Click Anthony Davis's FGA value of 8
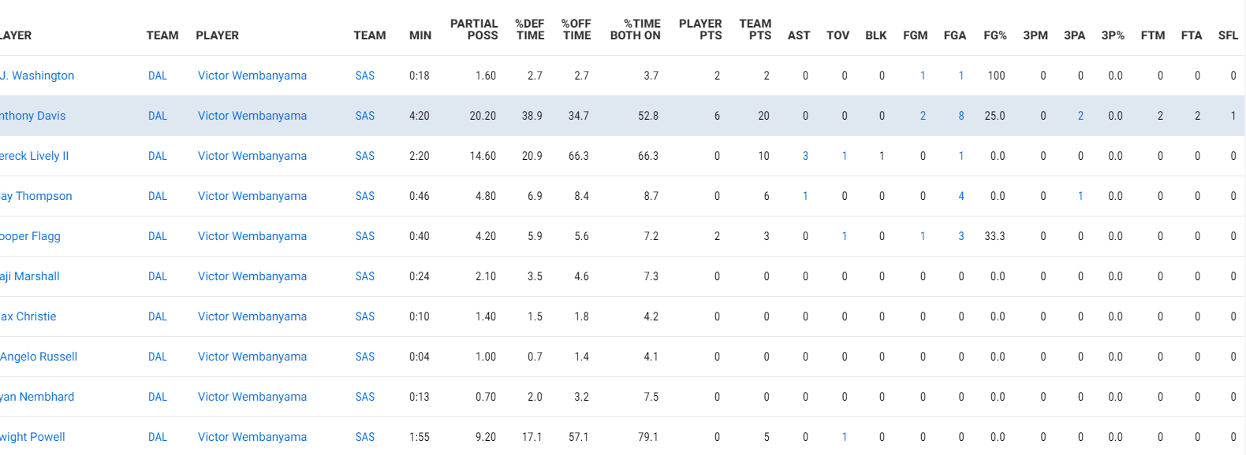1246x455 pixels. [961, 116]
